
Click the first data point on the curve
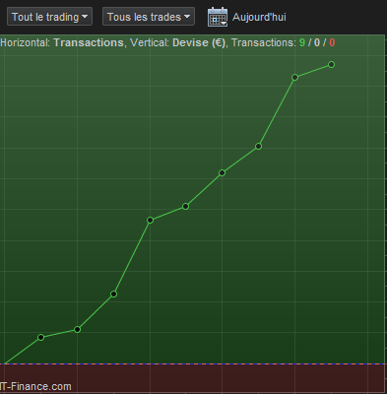[x=40, y=337]
